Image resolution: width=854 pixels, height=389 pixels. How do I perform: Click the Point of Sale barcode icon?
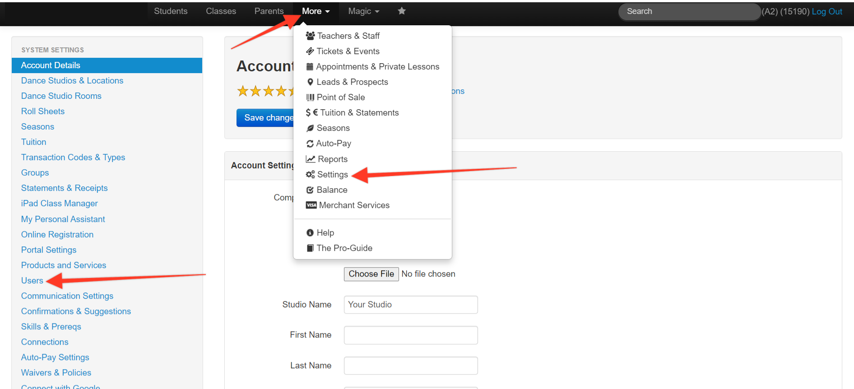pyautogui.click(x=310, y=97)
